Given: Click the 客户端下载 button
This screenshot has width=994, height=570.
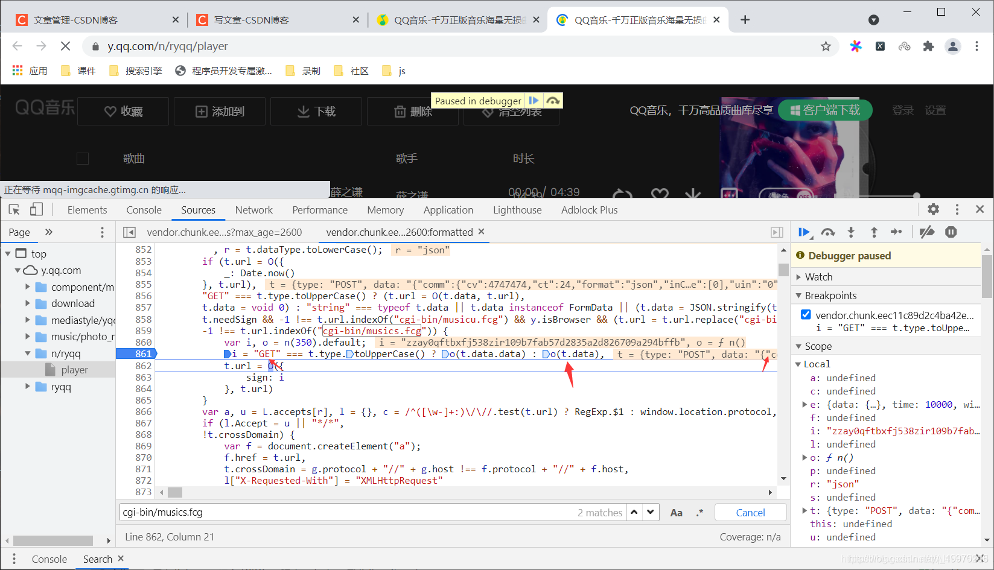Looking at the screenshot, I should click(824, 110).
